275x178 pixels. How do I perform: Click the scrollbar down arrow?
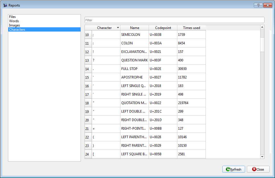[262, 157]
